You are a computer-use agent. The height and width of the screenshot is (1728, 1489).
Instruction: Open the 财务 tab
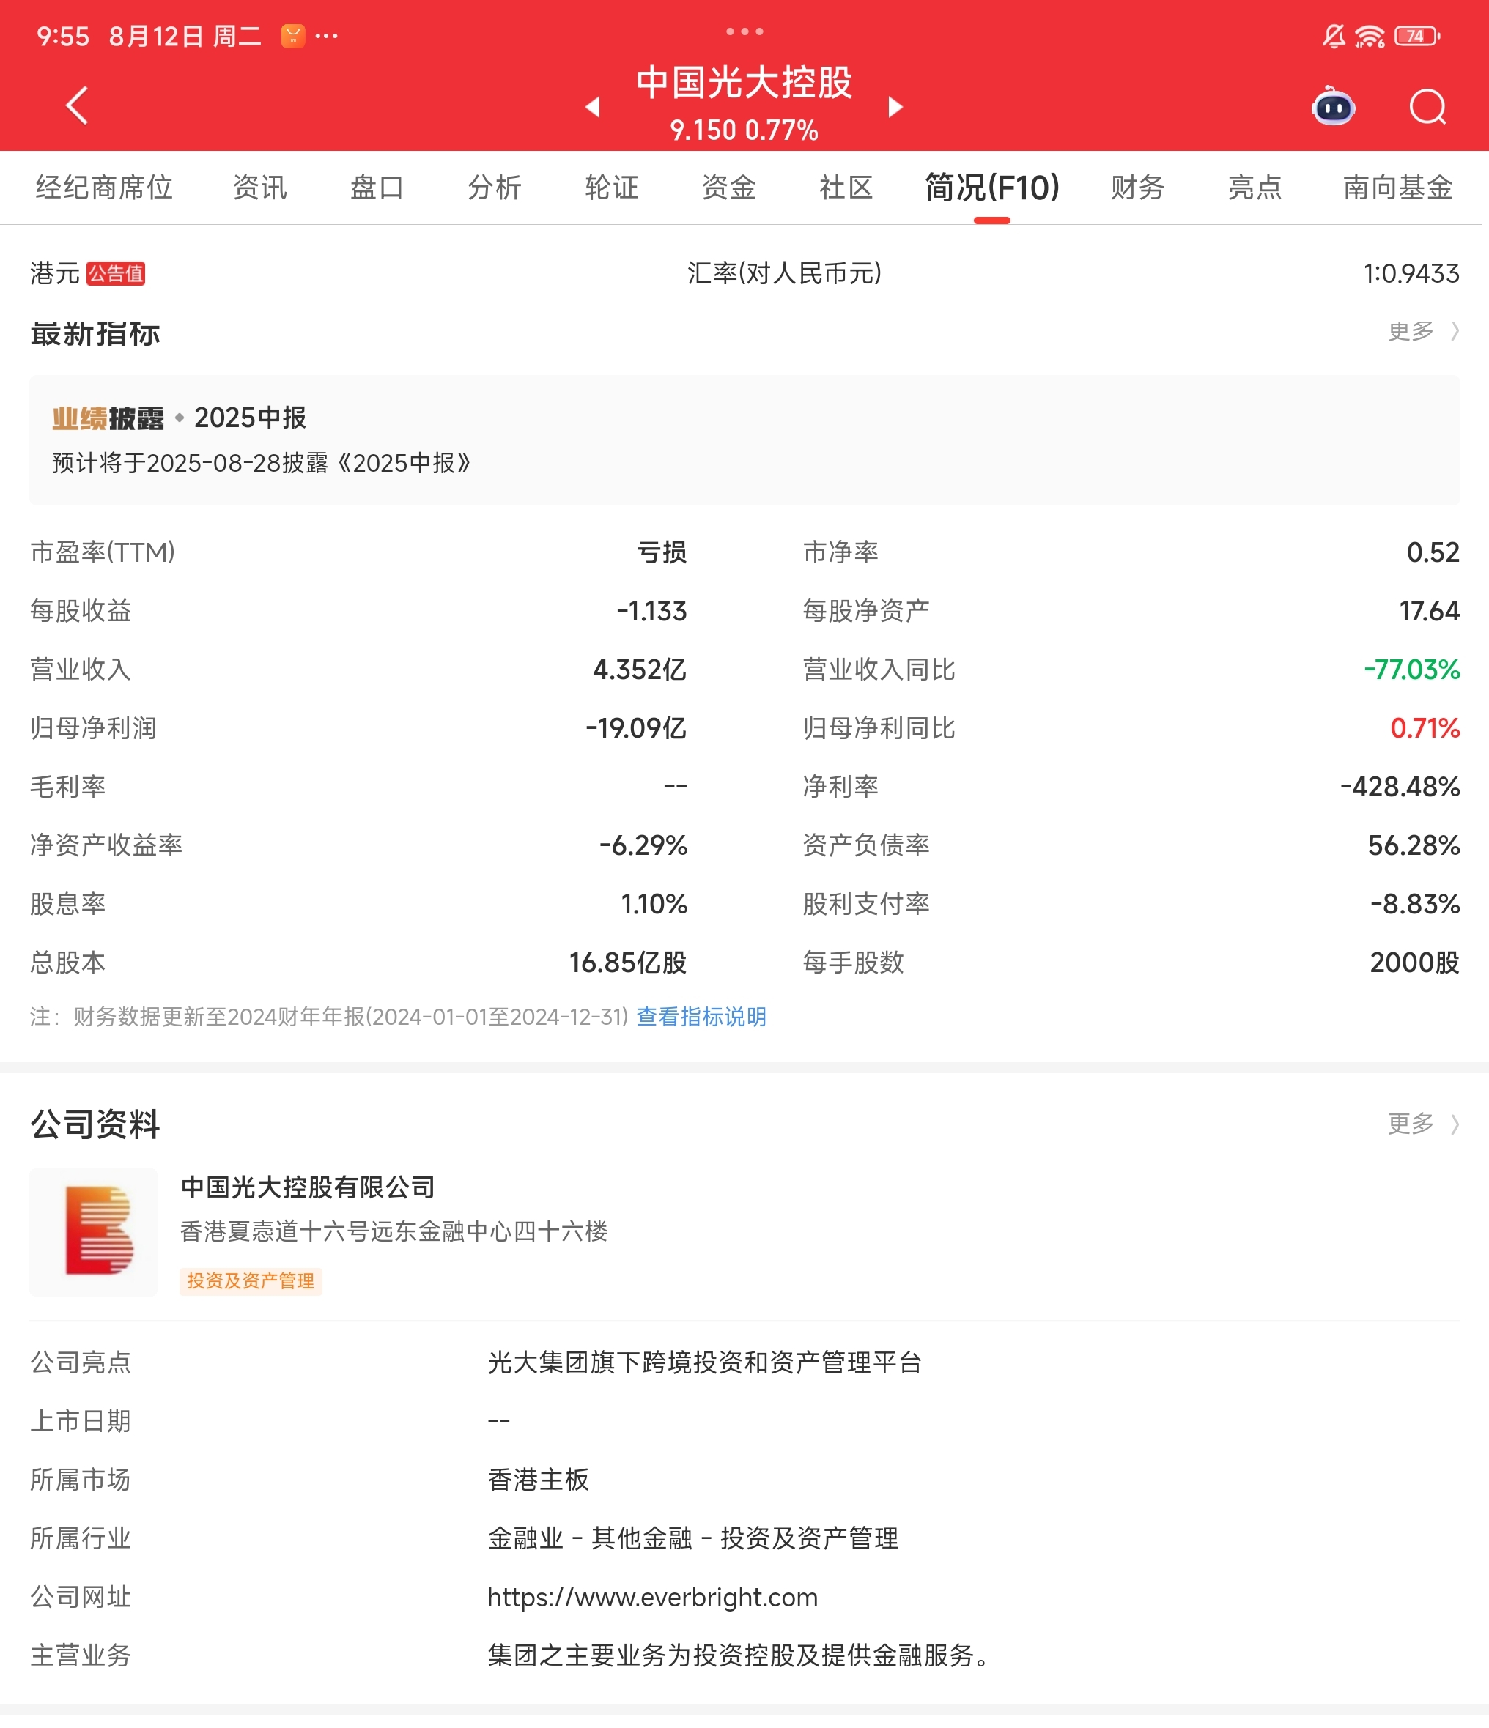pos(1138,188)
